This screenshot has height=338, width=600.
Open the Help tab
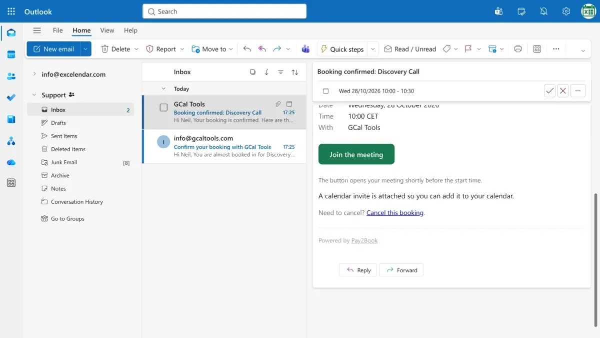point(130,30)
